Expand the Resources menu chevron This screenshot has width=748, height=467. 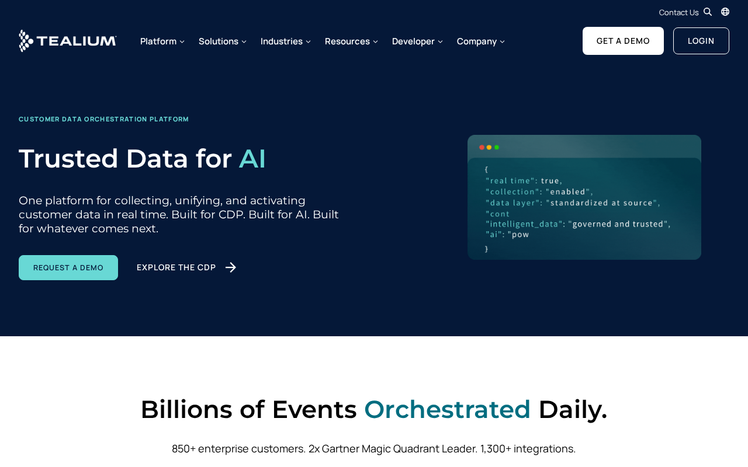(x=375, y=41)
